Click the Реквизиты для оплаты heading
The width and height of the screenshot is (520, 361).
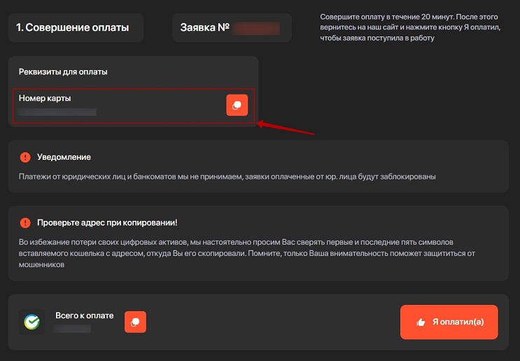63,71
